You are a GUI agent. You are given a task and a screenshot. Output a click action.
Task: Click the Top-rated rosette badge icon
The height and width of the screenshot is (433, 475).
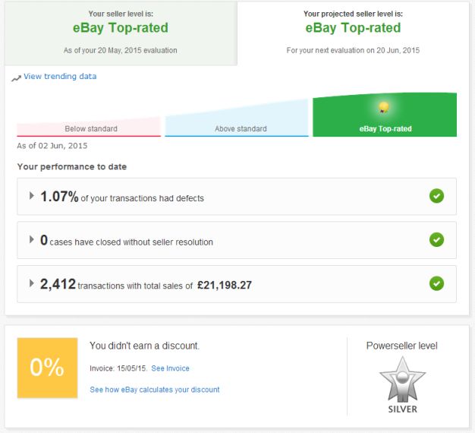[x=383, y=108]
